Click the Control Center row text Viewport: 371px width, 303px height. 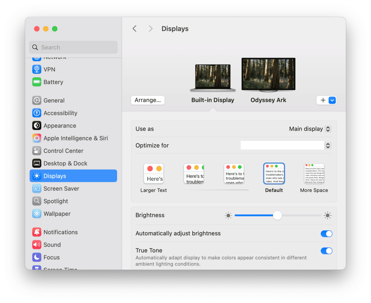click(63, 151)
